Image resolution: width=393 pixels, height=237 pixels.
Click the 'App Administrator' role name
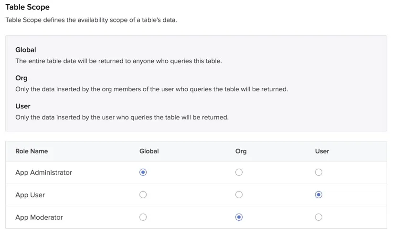[43, 172]
